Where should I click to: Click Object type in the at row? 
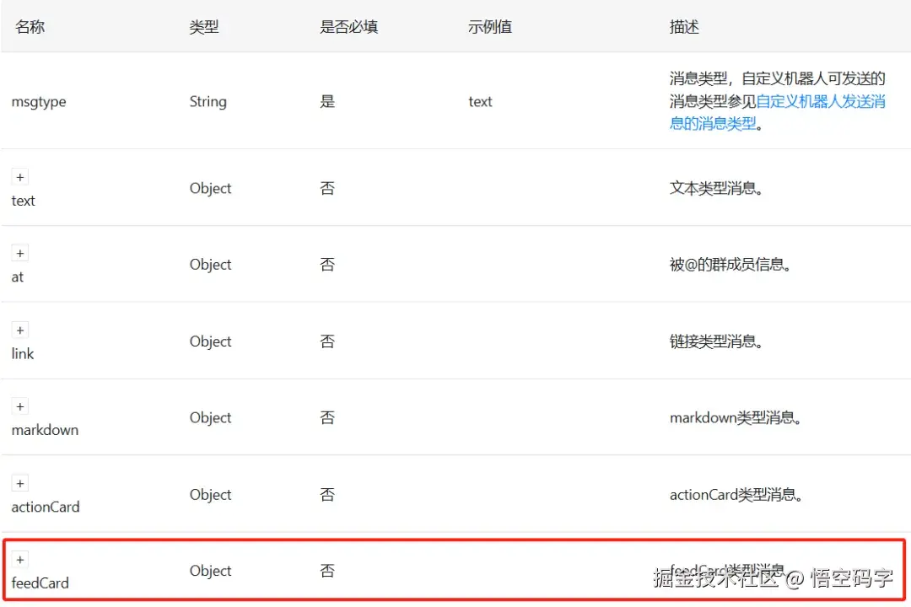click(210, 264)
